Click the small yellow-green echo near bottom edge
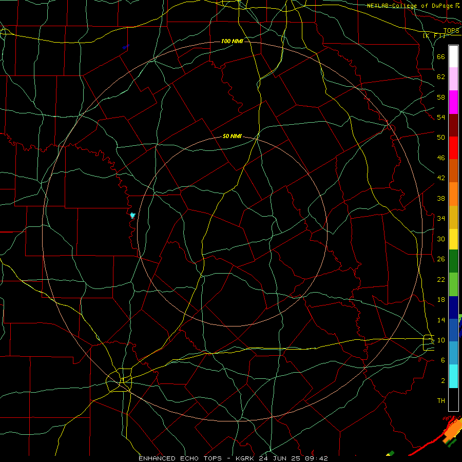462x462 pixels. (x=390, y=453)
